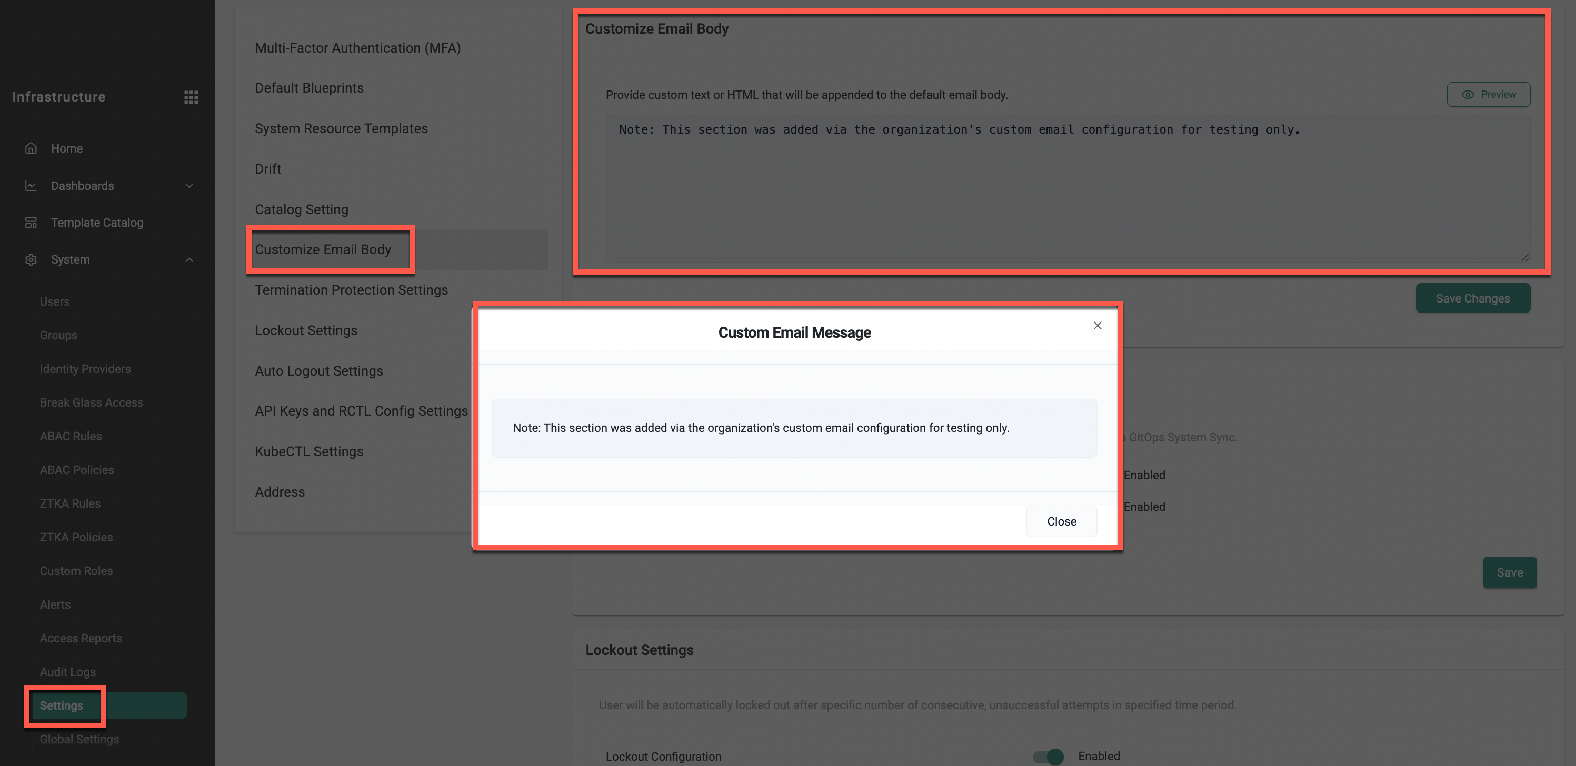Select Multi-Factor Authentication (MFA) section
Viewport: 1576px width, 766px height.
coord(357,48)
